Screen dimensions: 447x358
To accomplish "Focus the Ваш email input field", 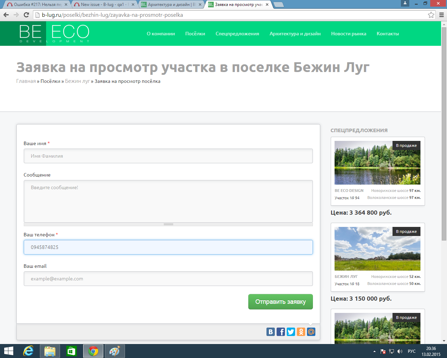I will tap(168, 279).
